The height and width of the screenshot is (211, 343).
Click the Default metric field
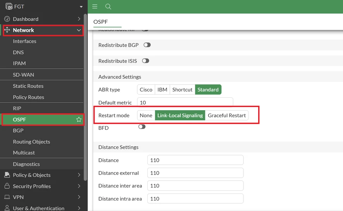(x=185, y=102)
